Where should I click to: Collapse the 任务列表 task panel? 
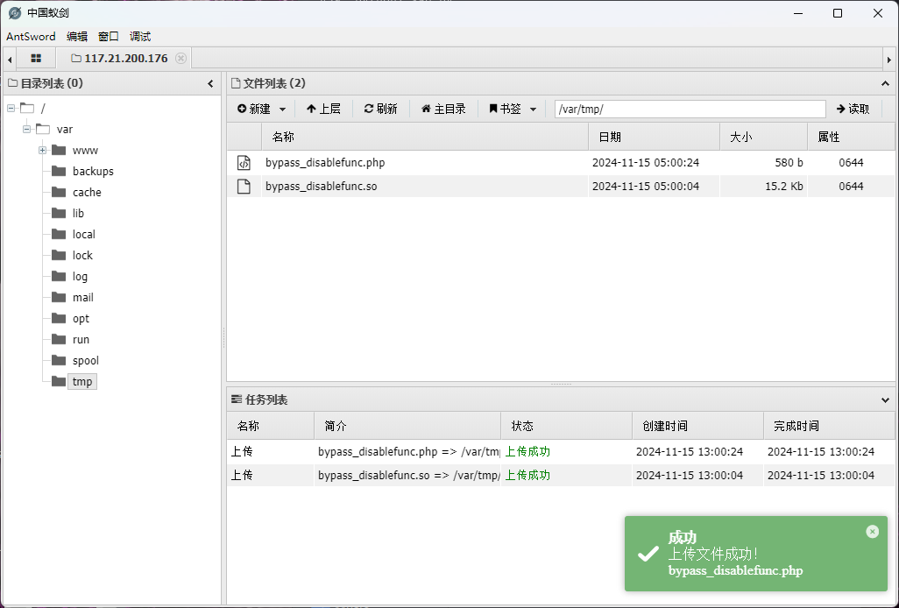884,400
